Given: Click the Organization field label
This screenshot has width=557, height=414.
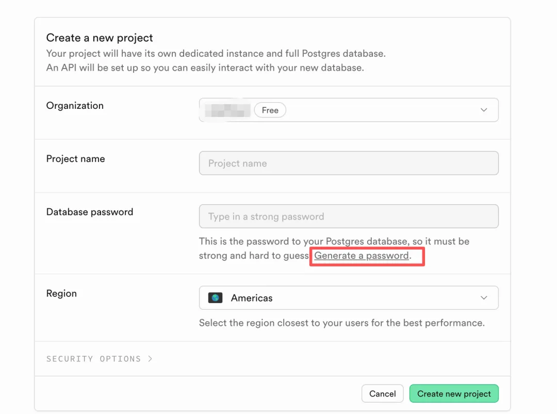Looking at the screenshot, I should click(75, 106).
